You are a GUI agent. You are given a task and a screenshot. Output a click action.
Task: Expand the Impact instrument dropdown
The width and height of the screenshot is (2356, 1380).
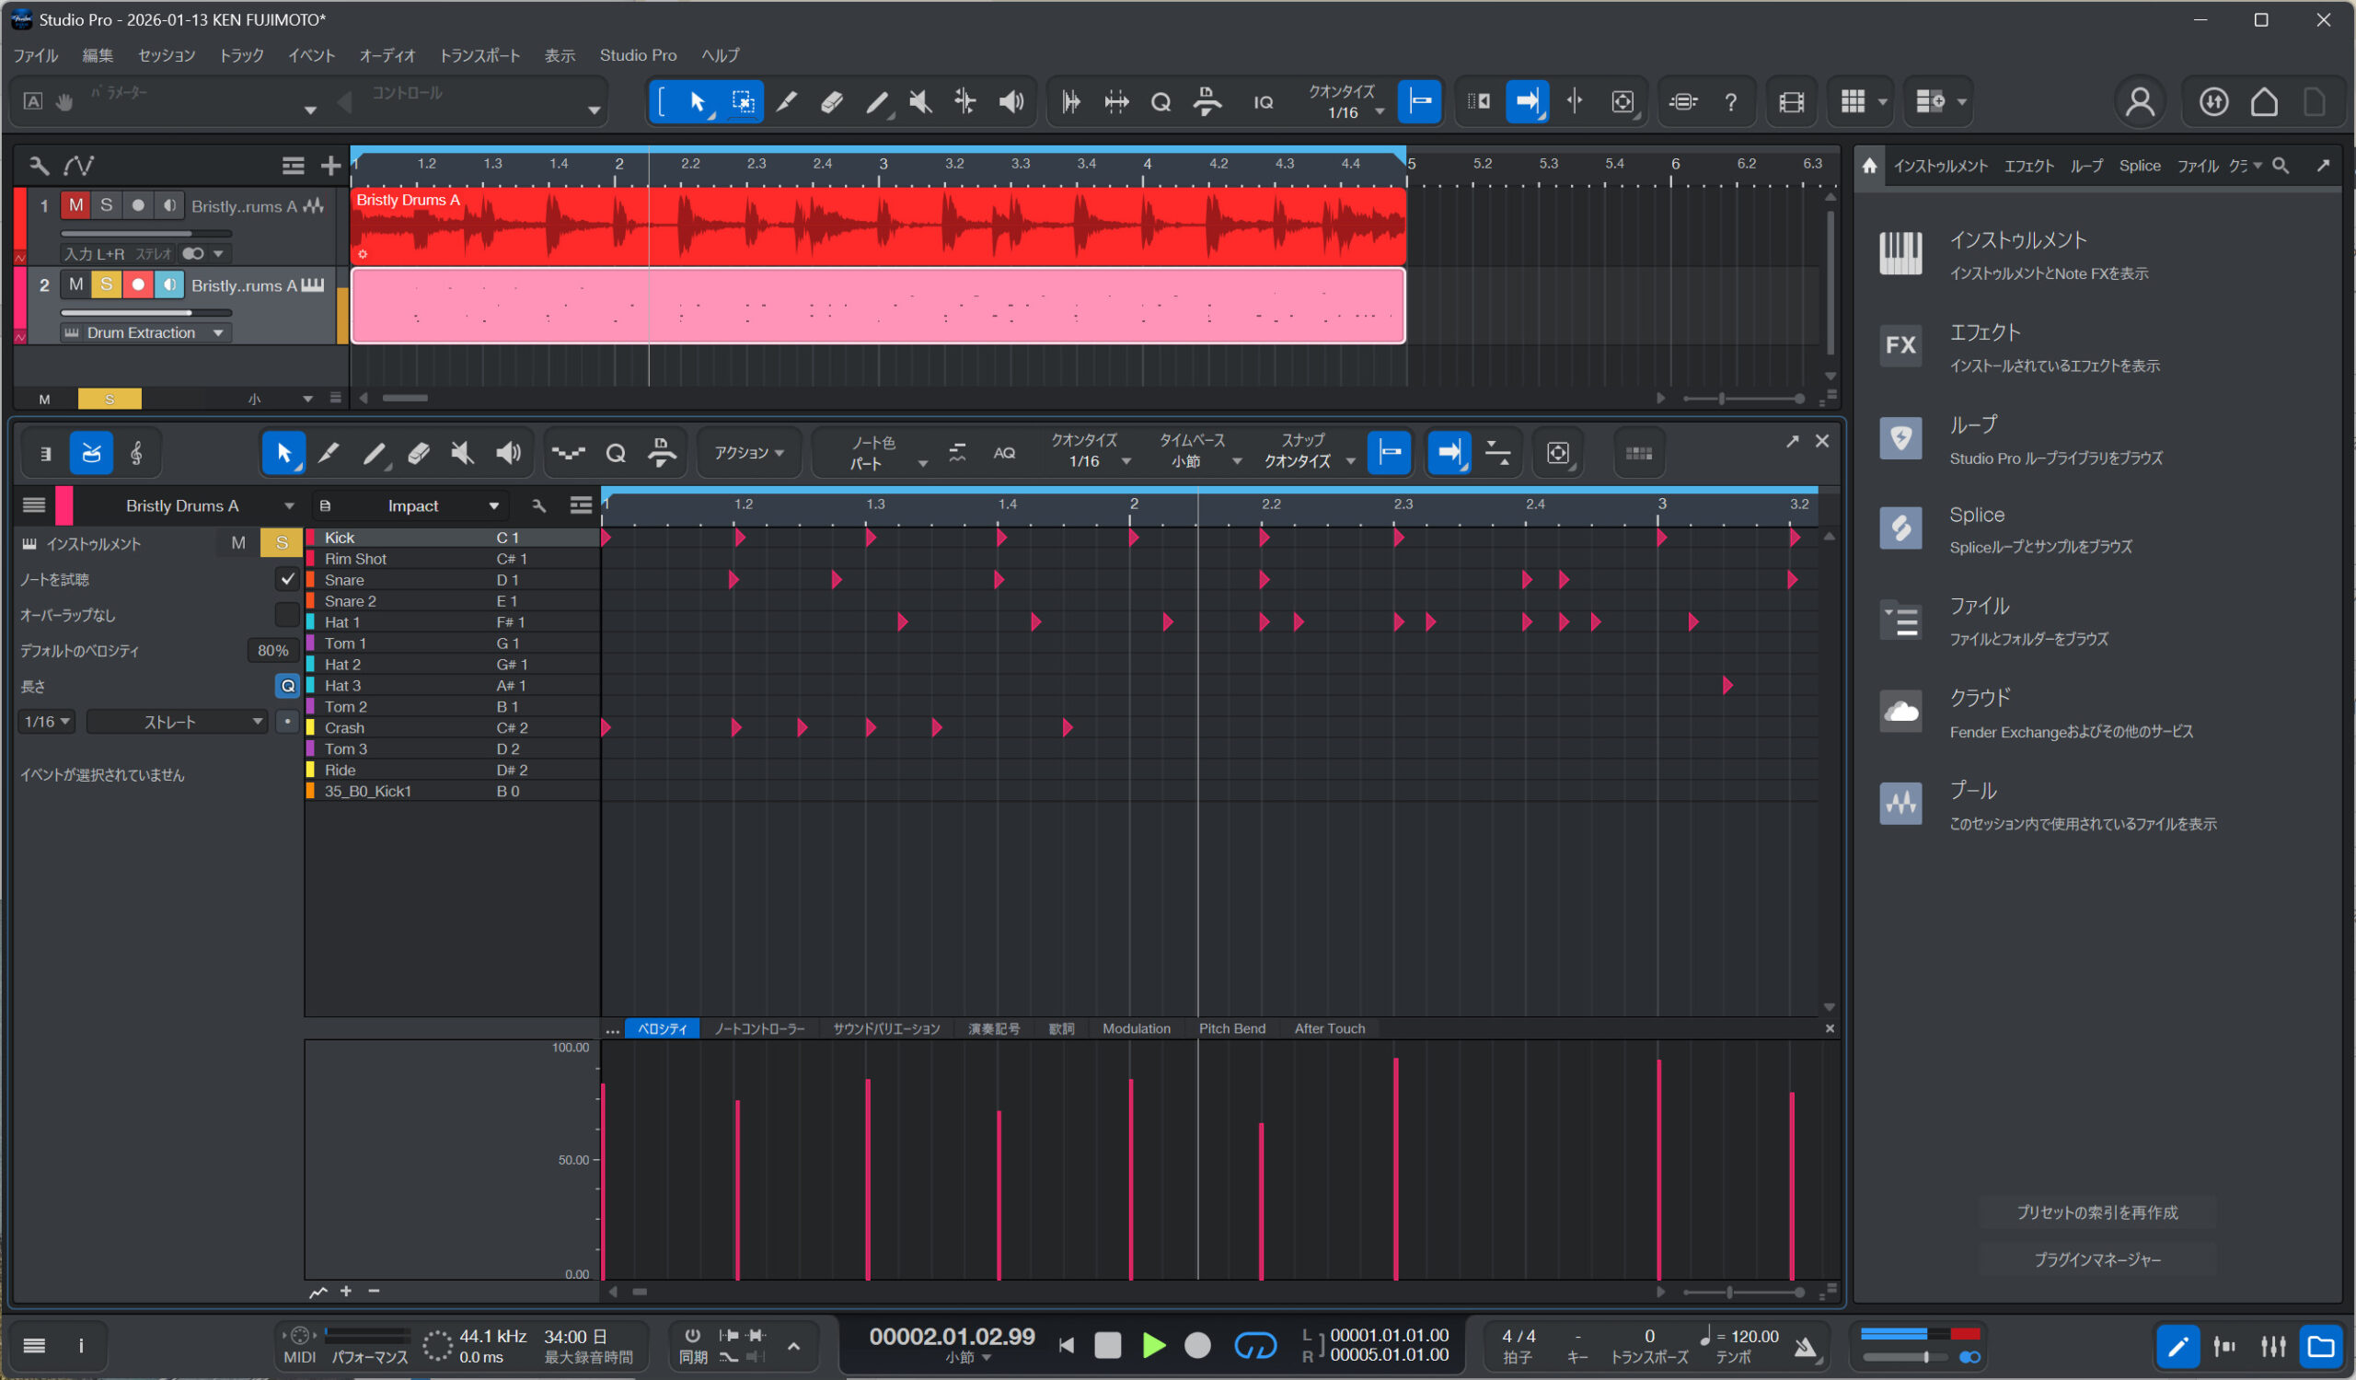493,505
